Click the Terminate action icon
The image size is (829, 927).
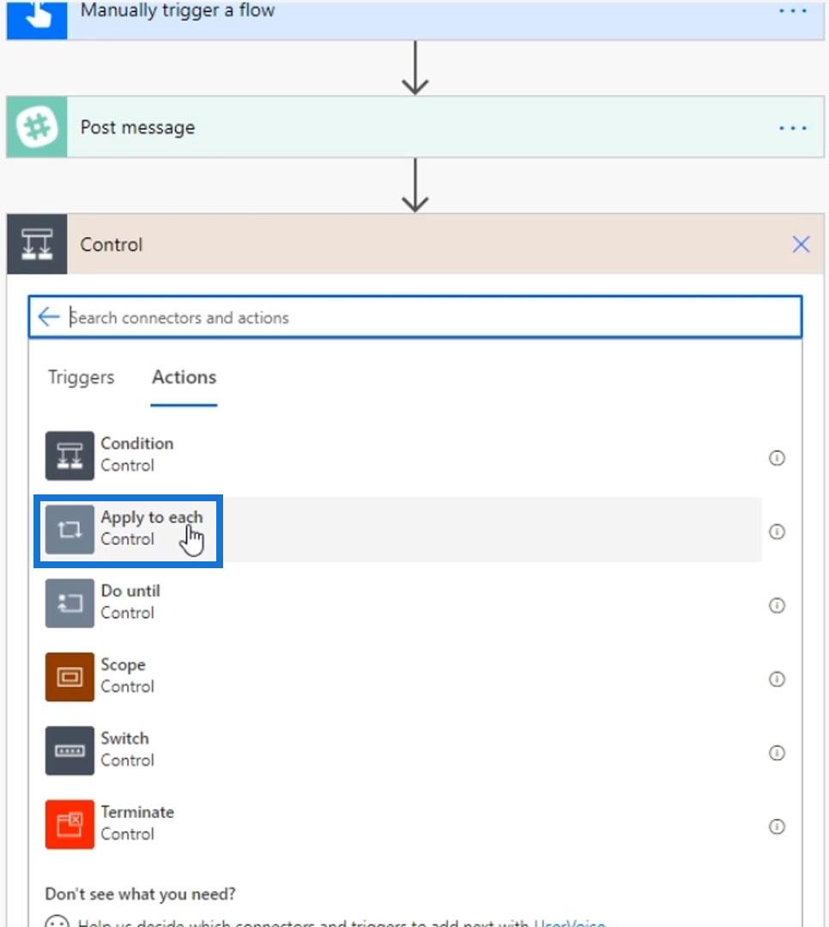click(70, 824)
